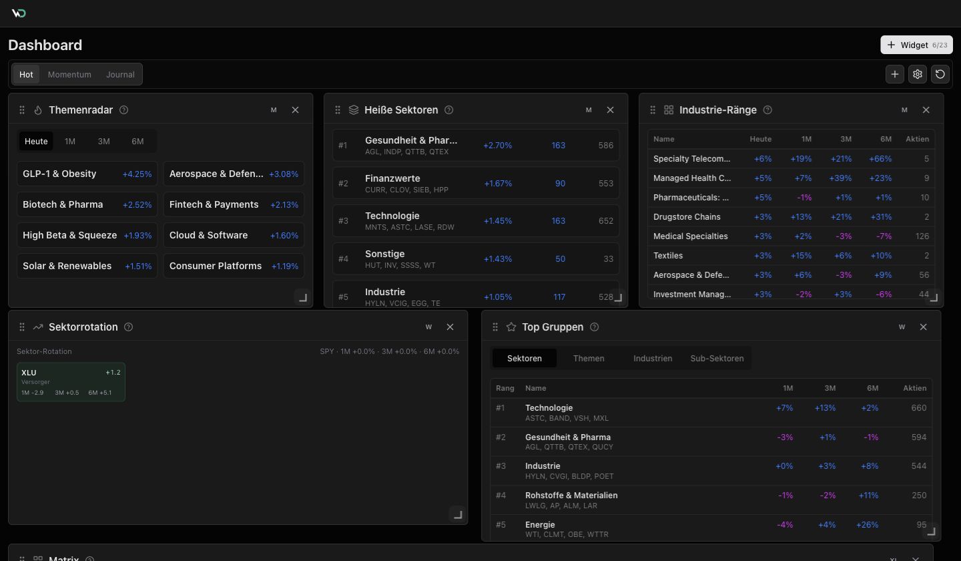Open #5 Energie group row
Viewport: 961px width, 561px height.
click(711, 529)
